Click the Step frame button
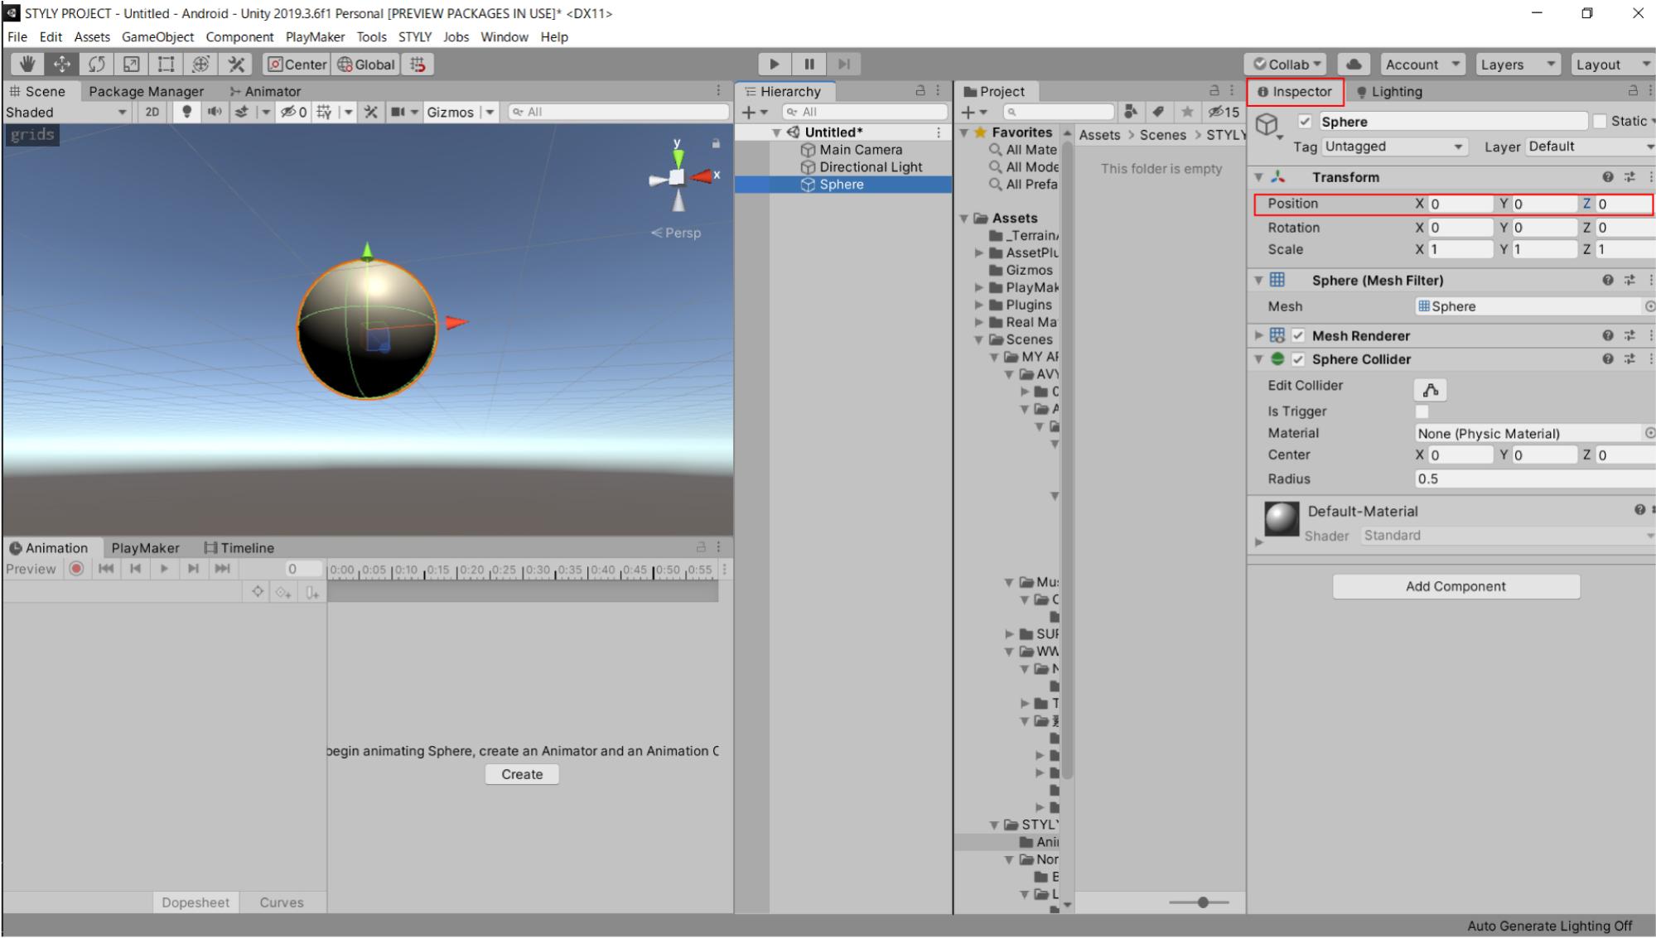This screenshot has height=938, width=1656. pyautogui.click(x=844, y=64)
